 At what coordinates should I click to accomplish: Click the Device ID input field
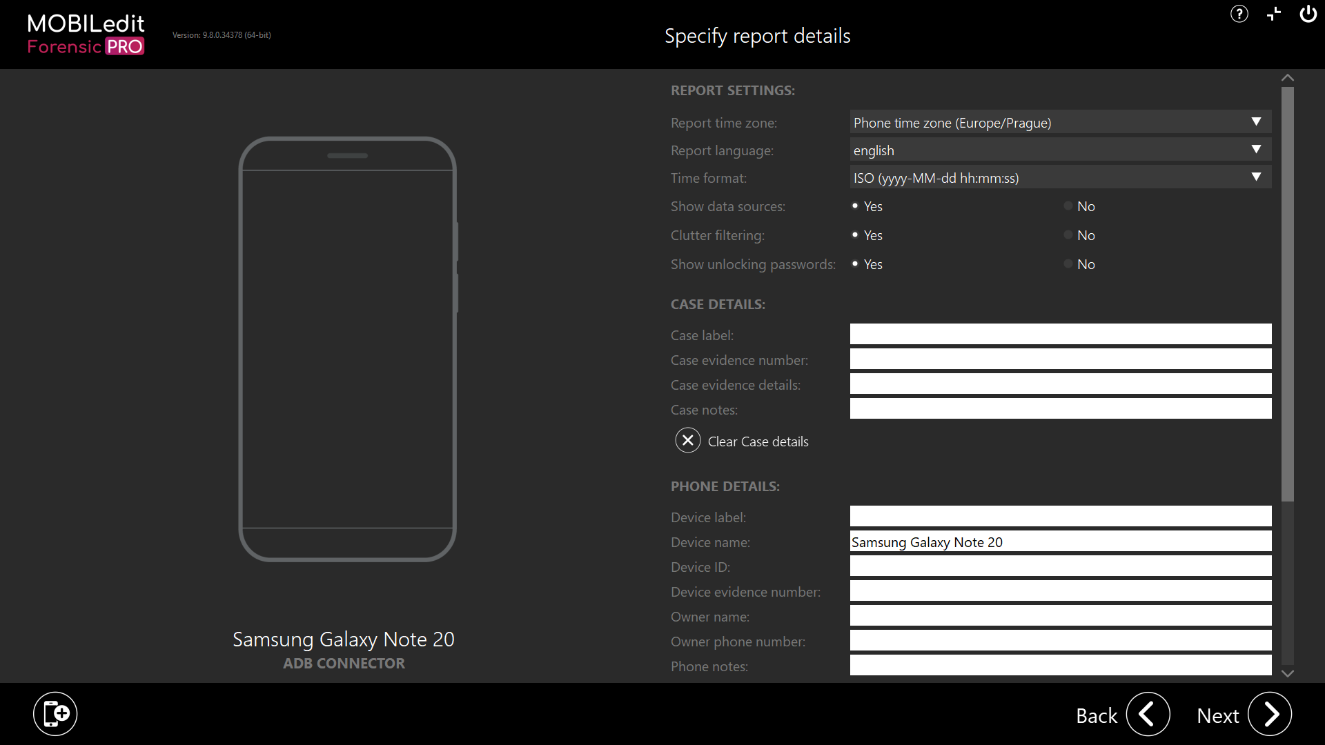point(1061,566)
